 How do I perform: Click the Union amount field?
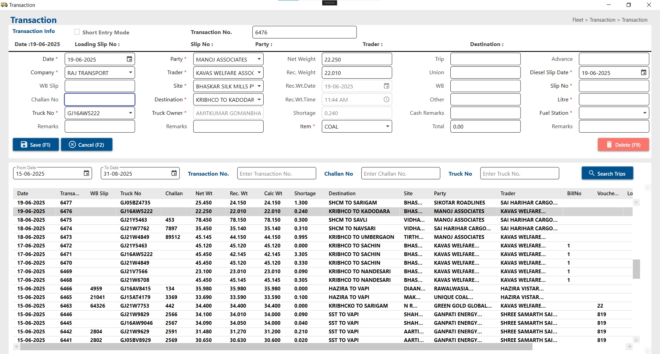pos(485,73)
